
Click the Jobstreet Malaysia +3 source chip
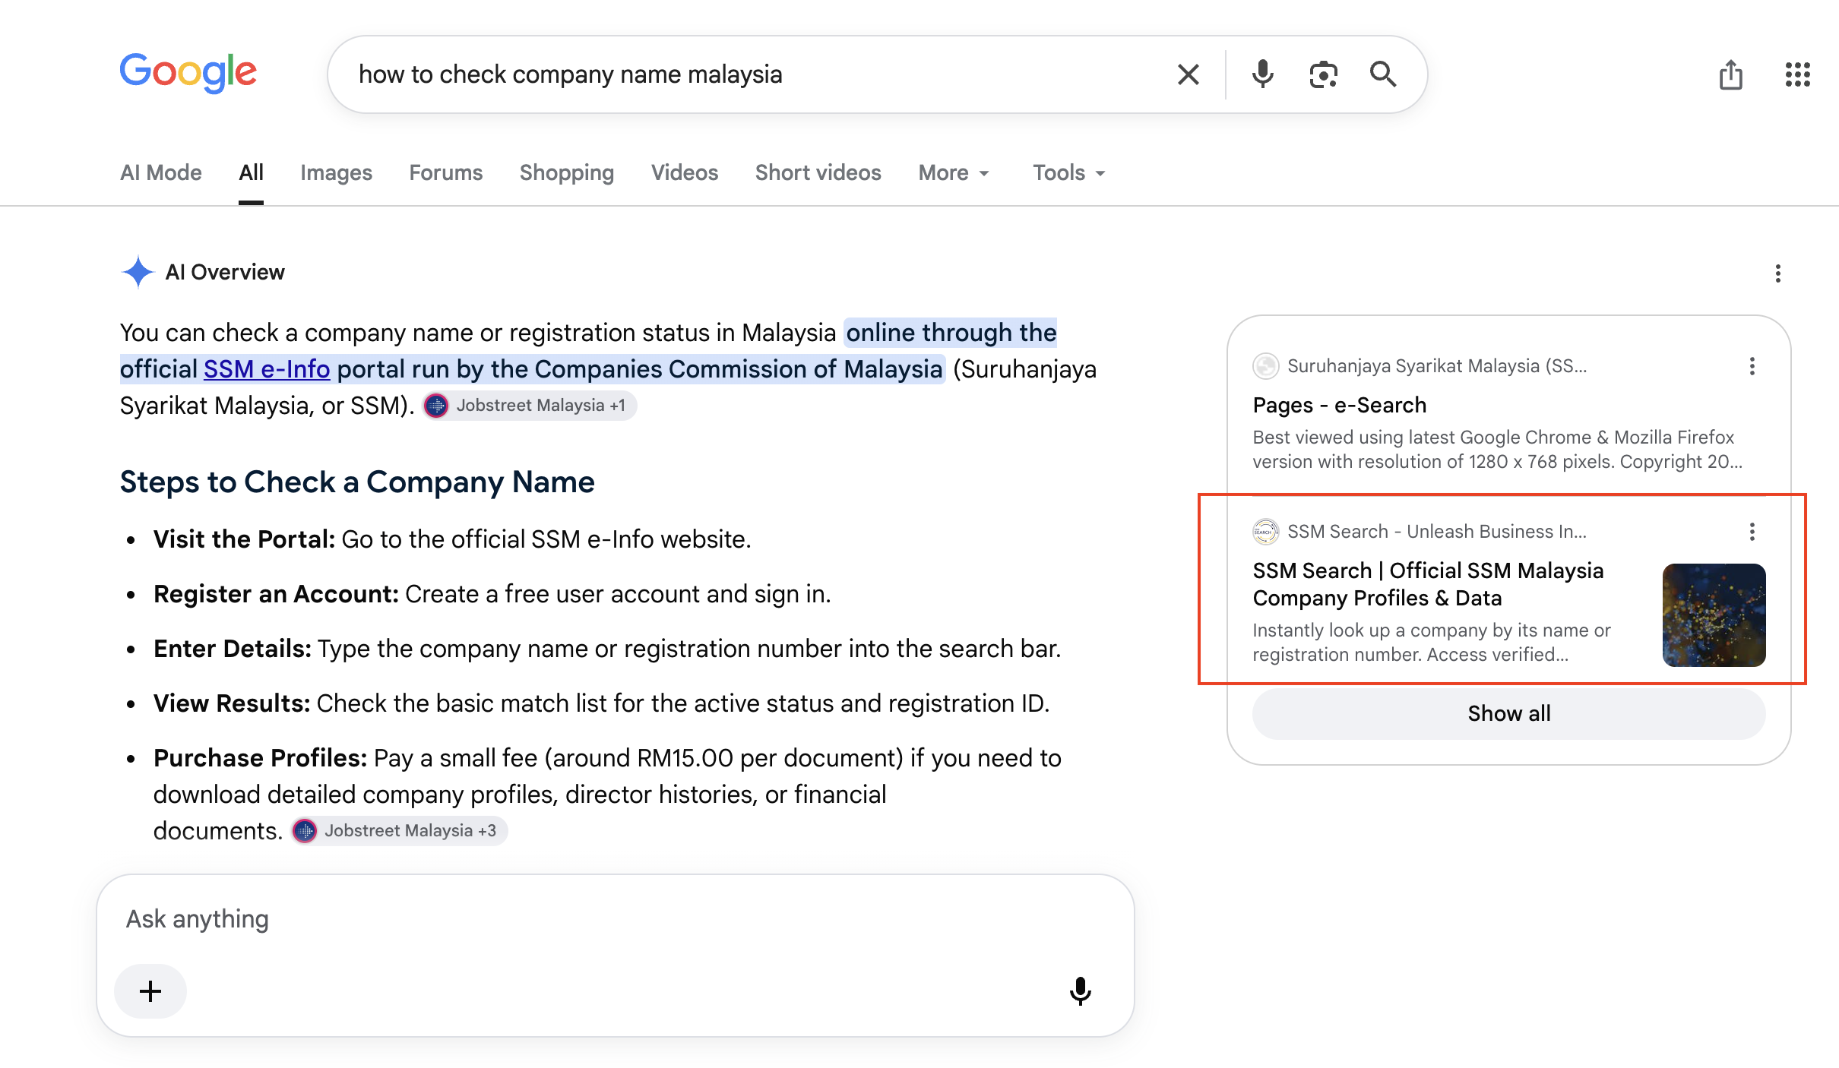click(399, 831)
